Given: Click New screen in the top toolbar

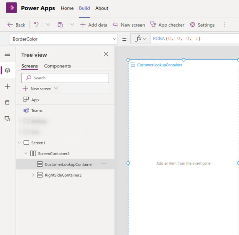Looking at the screenshot, I should coord(129,25).
